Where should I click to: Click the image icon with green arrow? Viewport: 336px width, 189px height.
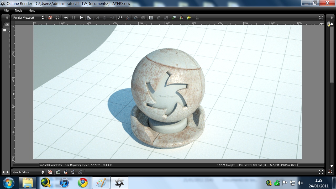tap(174, 18)
